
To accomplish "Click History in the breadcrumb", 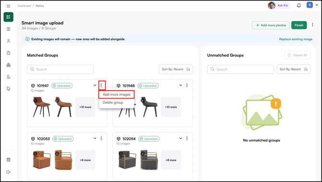I will pos(39,6).
